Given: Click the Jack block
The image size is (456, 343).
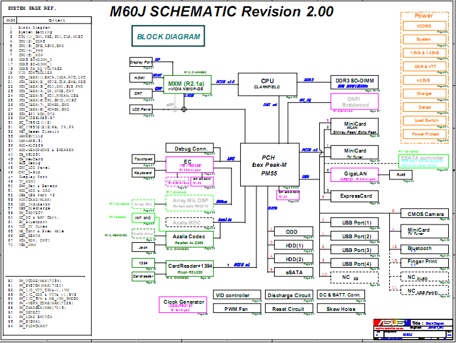Looking at the screenshot, I should pos(143,247).
